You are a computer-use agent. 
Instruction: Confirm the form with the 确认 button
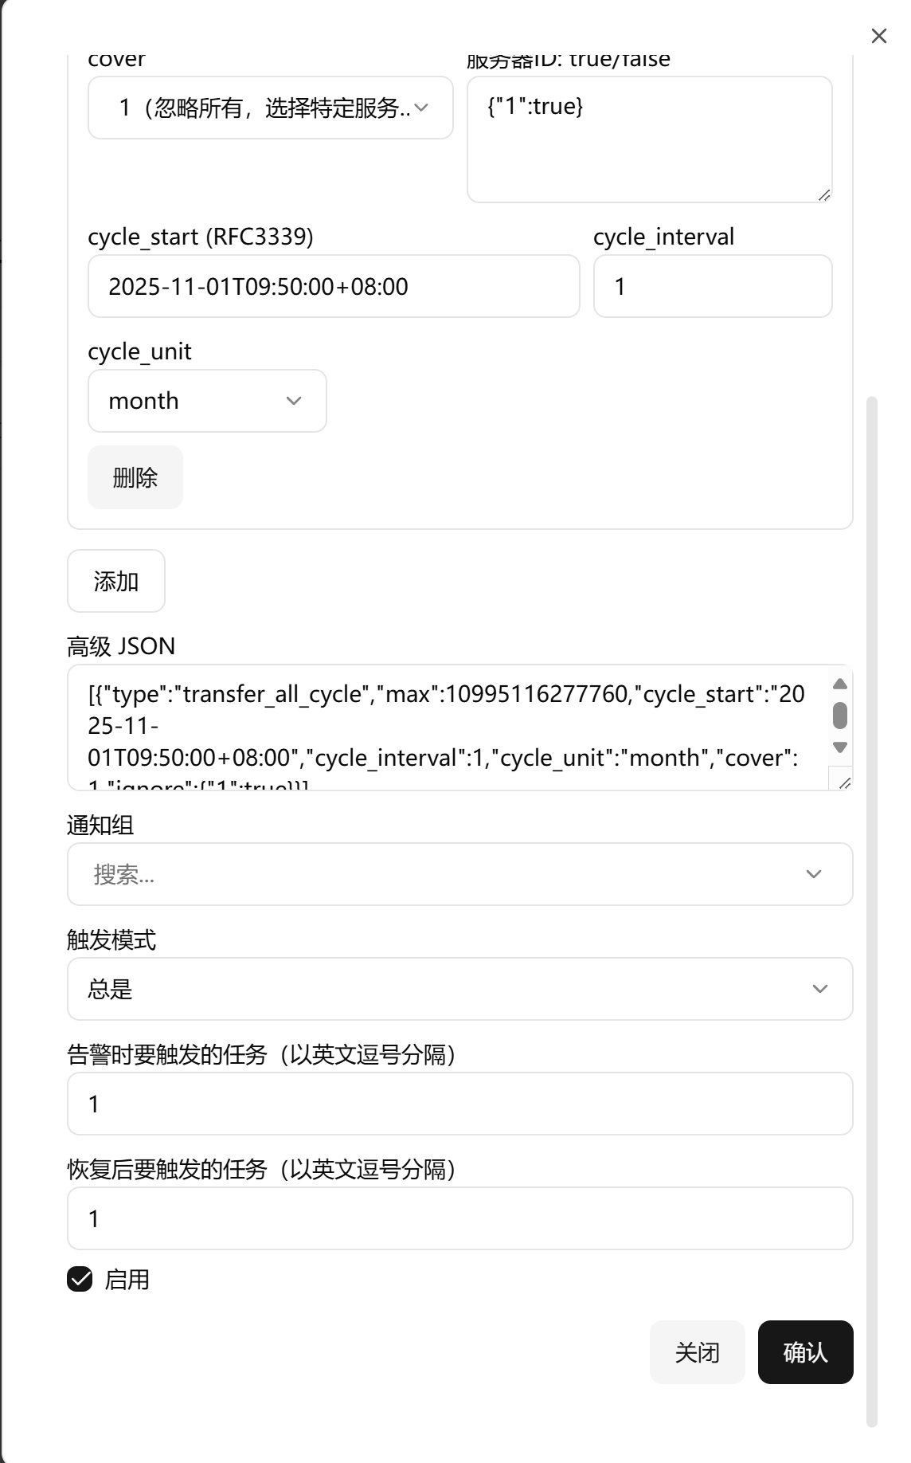click(805, 1352)
